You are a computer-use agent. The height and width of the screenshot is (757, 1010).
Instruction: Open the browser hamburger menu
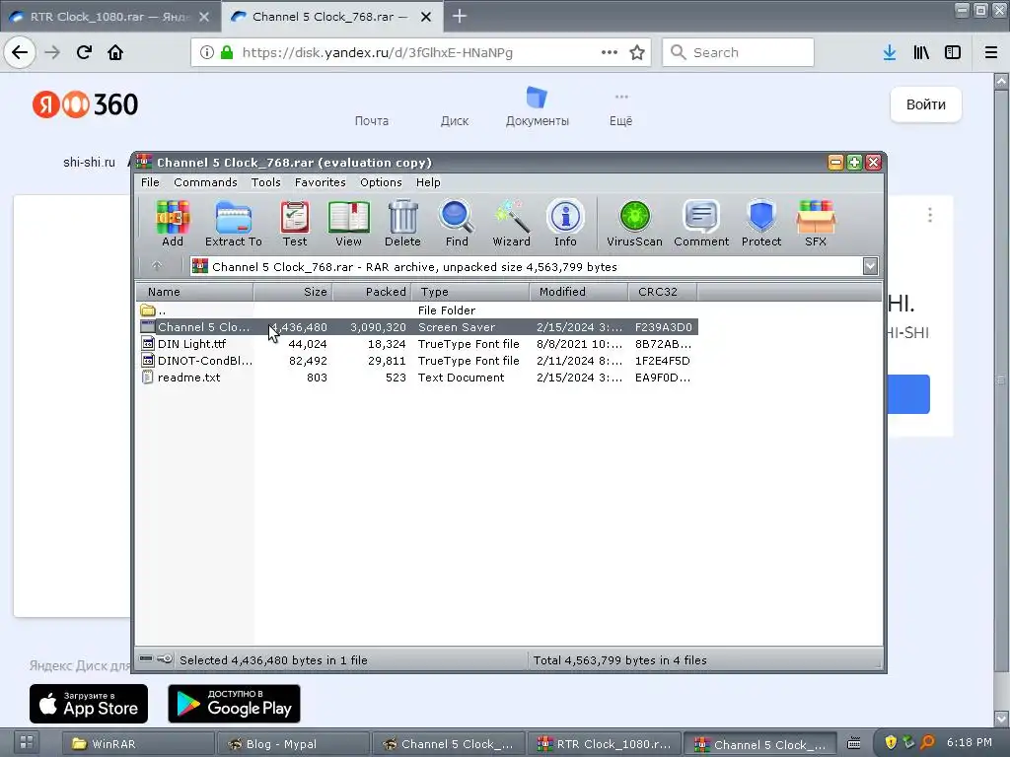coord(991,52)
